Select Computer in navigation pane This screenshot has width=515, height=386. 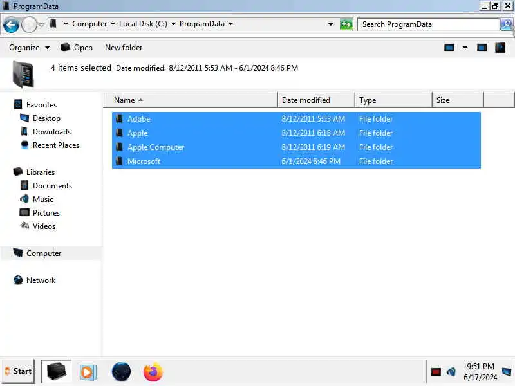point(44,253)
